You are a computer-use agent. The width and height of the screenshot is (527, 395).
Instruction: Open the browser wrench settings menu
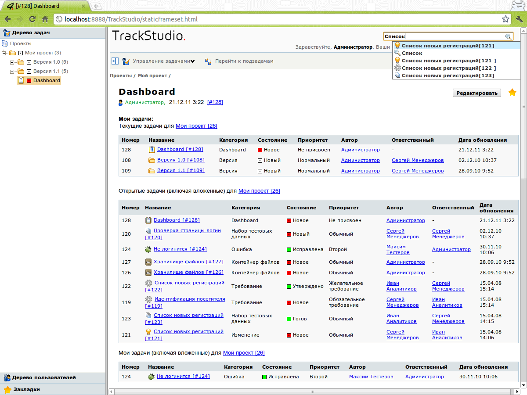point(519,19)
